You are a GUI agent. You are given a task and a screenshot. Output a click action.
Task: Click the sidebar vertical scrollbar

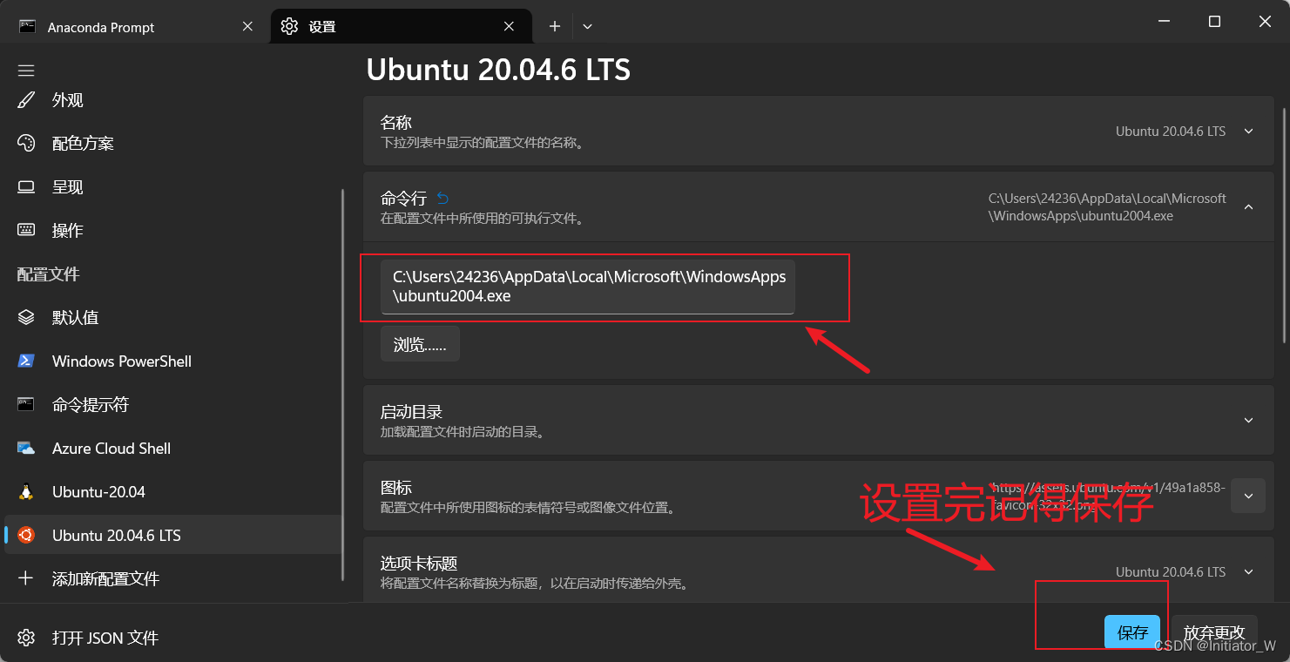click(x=343, y=383)
